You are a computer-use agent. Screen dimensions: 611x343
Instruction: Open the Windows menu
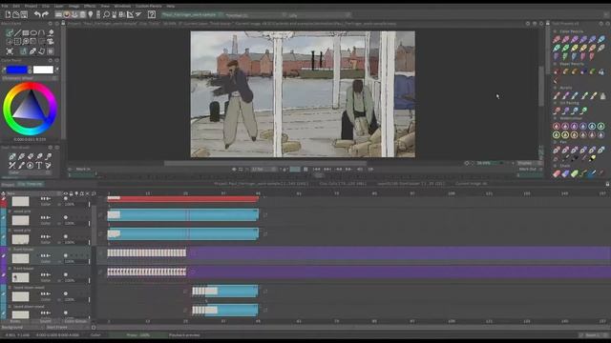pyautogui.click(x=122, y=7)
